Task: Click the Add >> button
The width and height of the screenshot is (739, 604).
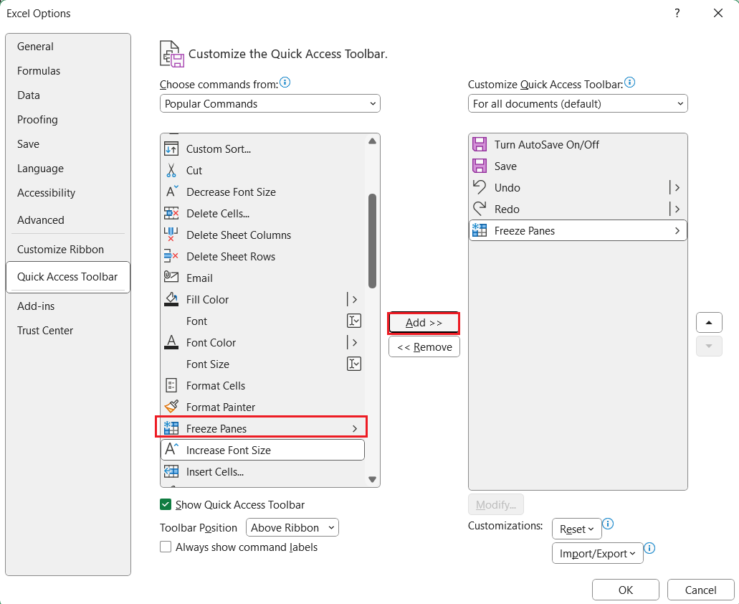Action: pos(424,323)
